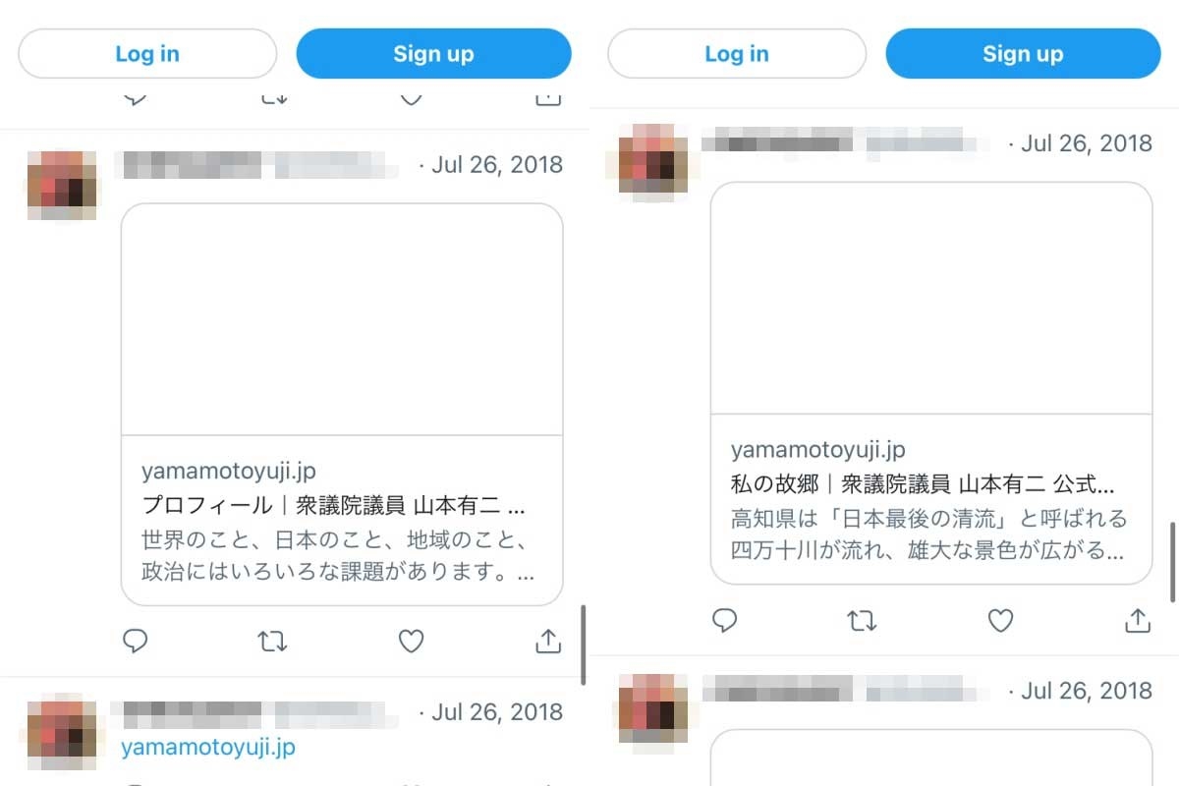
Task: Click the right pane Sign up button
Action: [x=1023, y=53]
